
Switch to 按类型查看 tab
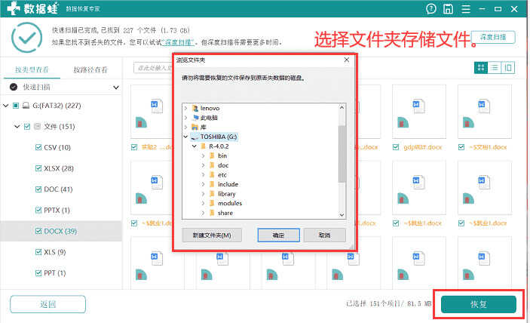pyautogui.click(x=32, y=69)
